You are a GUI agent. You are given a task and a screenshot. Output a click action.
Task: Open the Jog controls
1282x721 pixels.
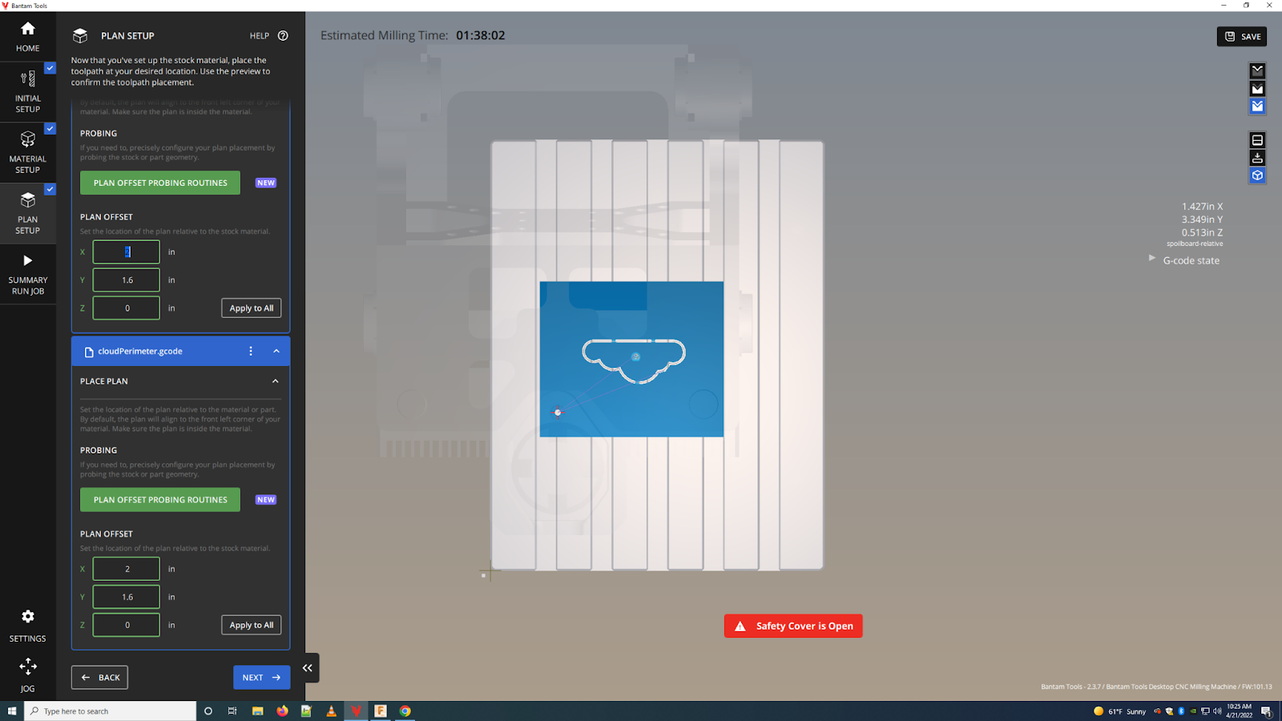click(28, 675)
